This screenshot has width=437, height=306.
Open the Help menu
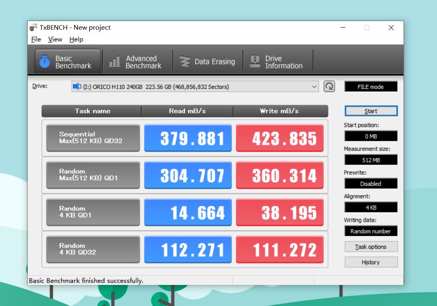tap(76, 39)
